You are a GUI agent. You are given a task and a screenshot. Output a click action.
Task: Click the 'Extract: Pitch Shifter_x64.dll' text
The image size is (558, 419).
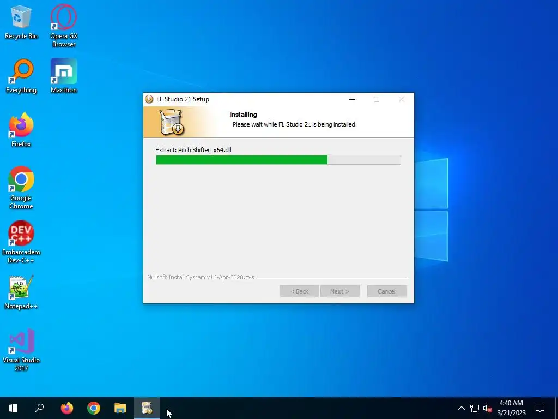tap(193, 150)
